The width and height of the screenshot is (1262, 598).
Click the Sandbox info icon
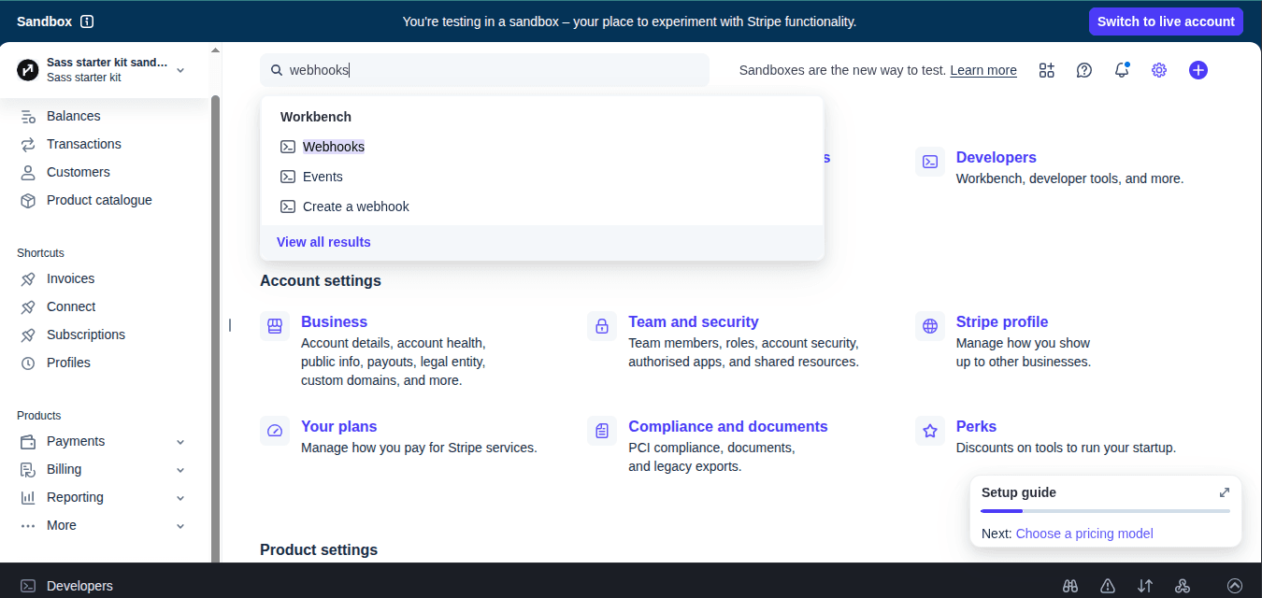click(87, 21)
